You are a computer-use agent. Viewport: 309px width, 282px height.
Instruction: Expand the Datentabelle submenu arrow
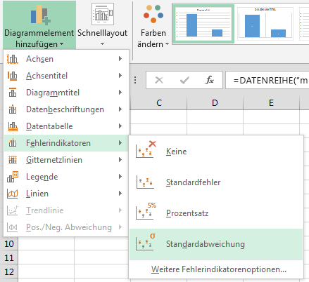click(x=120, y=126)
